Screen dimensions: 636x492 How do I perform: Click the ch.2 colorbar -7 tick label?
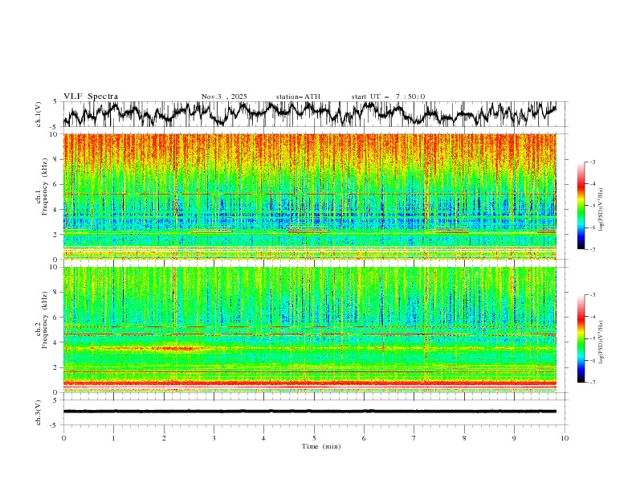pyautogui.click(x=592, y=383)
